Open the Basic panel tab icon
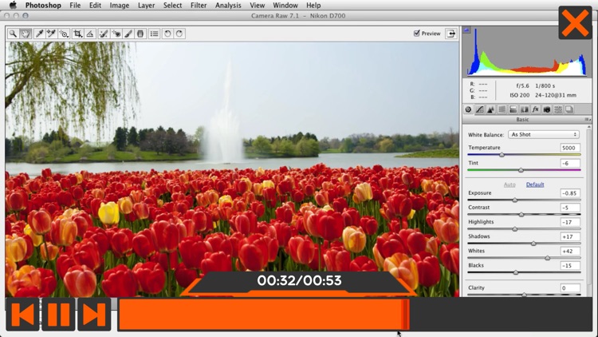 [x=468, y=109]
